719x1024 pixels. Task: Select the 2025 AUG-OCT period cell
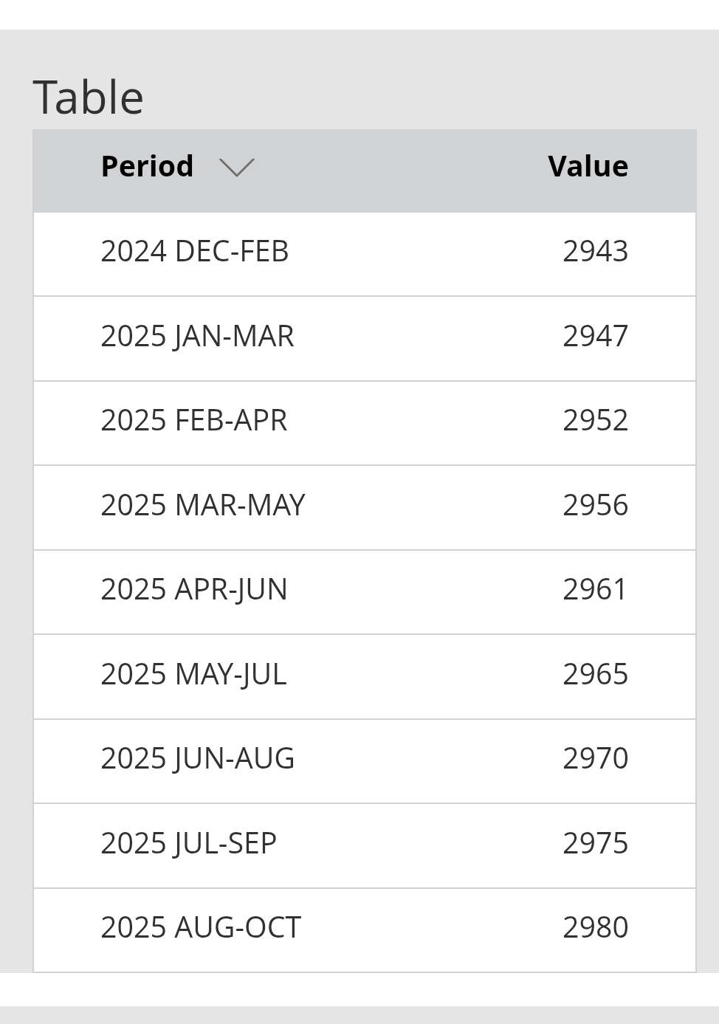(201, 928)
